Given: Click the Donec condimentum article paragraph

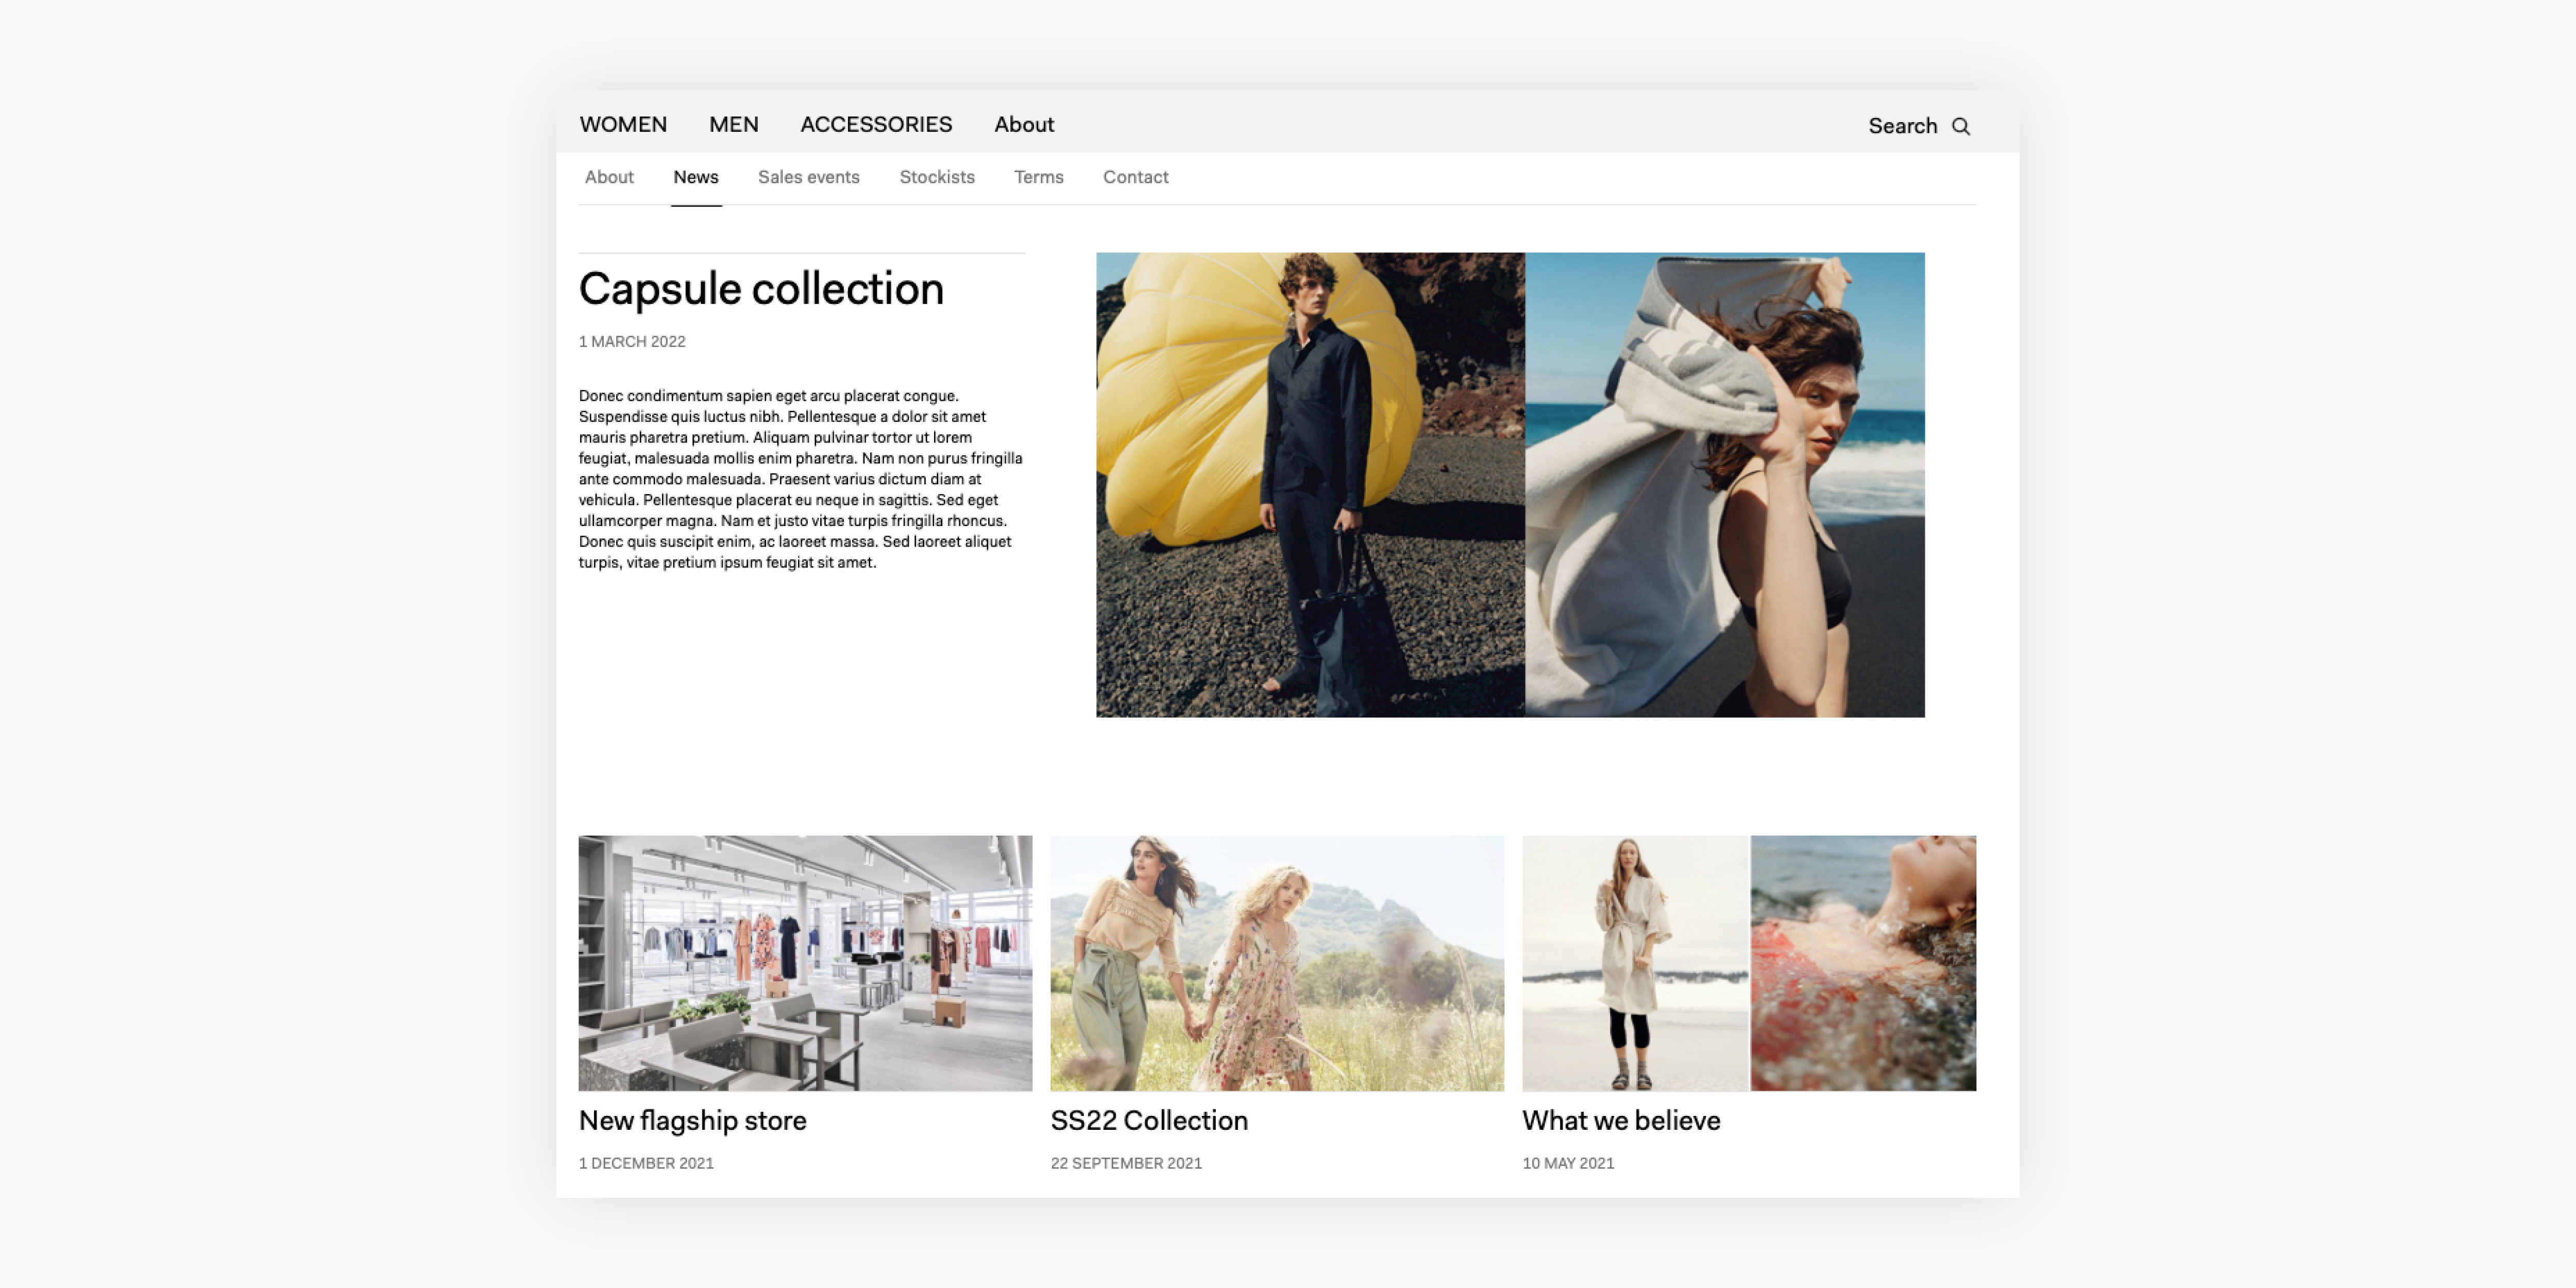Looking at the screenshot, I should (x=801, y=479).
